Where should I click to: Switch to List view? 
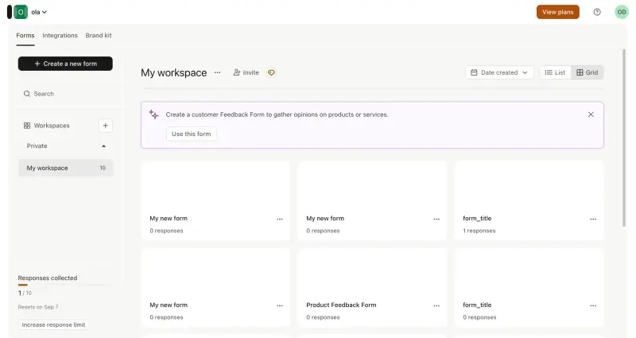coord(555,72)
